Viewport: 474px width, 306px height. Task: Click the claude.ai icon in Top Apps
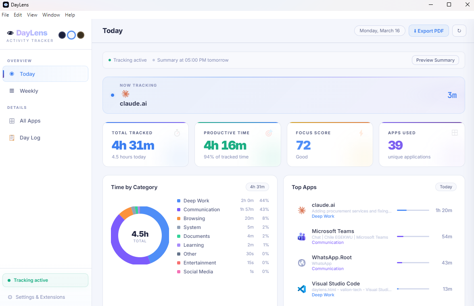click(302, 210)
